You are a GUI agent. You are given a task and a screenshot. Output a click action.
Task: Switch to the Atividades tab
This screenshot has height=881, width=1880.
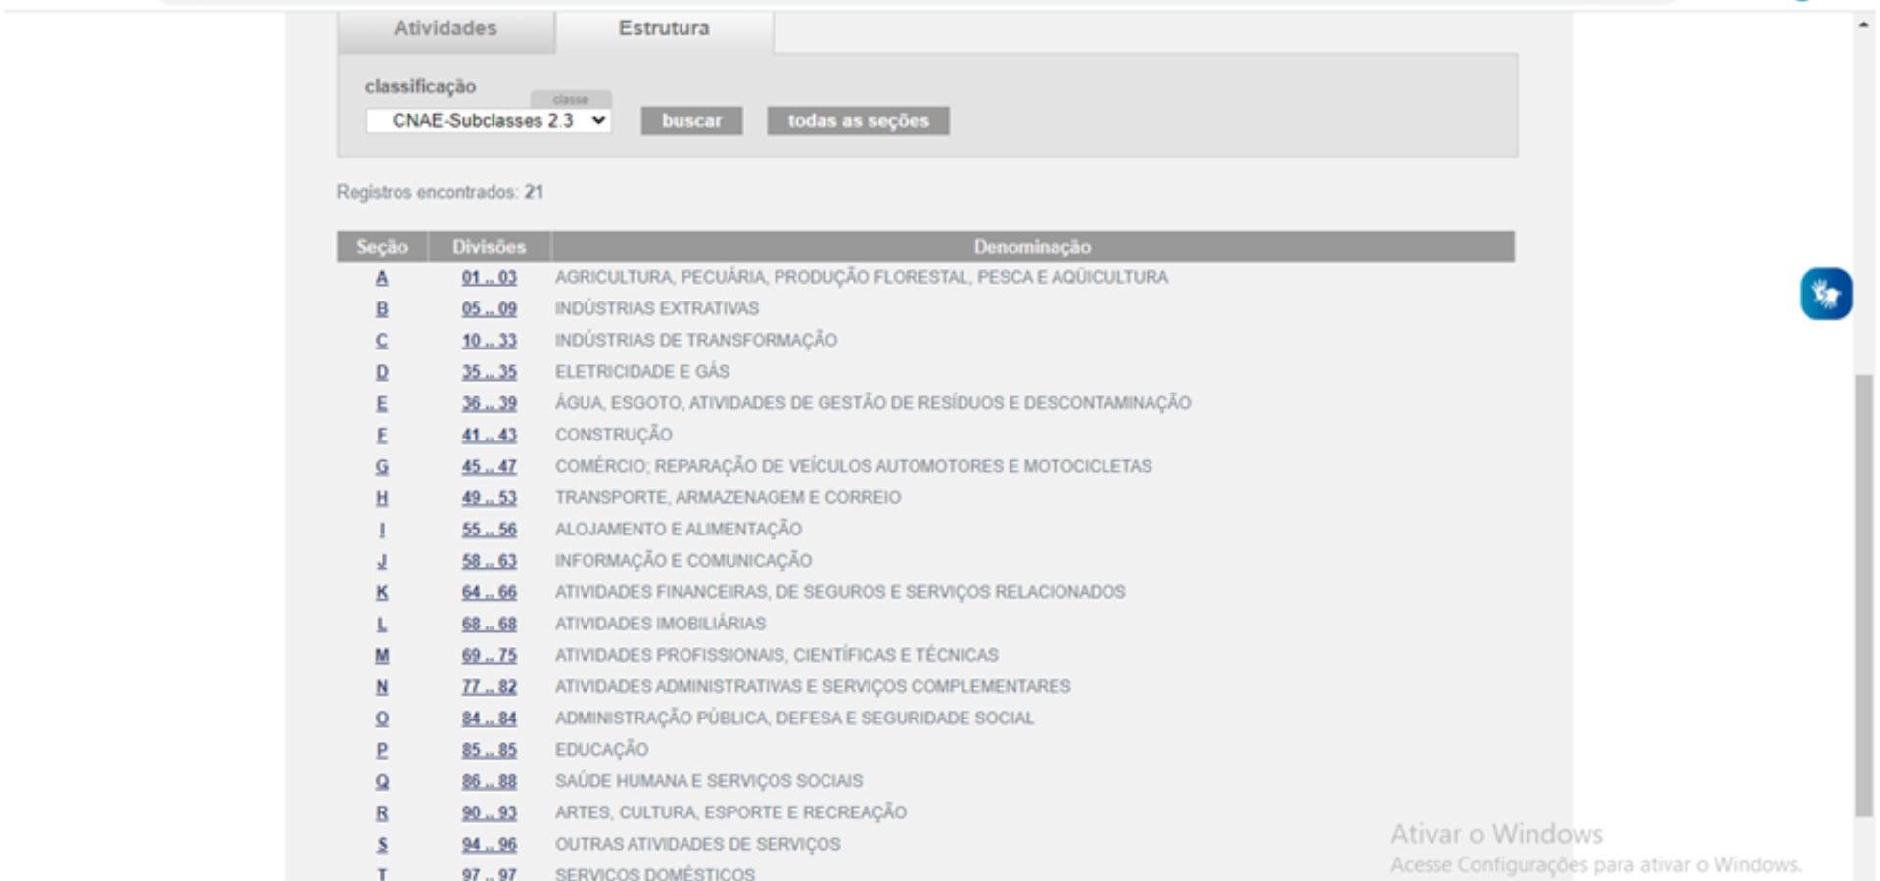pos(446,28)
